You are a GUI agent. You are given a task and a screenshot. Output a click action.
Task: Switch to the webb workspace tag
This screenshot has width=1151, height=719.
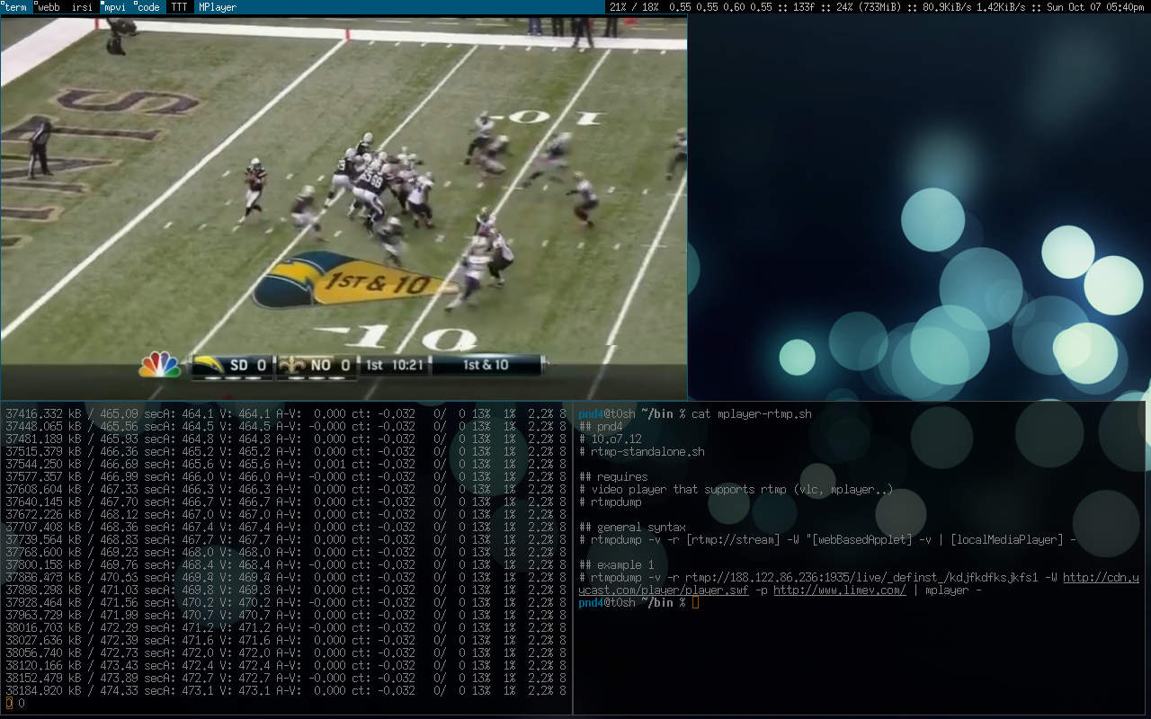(x=48, y=7)
